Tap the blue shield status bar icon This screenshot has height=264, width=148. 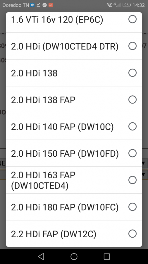pyautogui.click(x=32, y=5)
